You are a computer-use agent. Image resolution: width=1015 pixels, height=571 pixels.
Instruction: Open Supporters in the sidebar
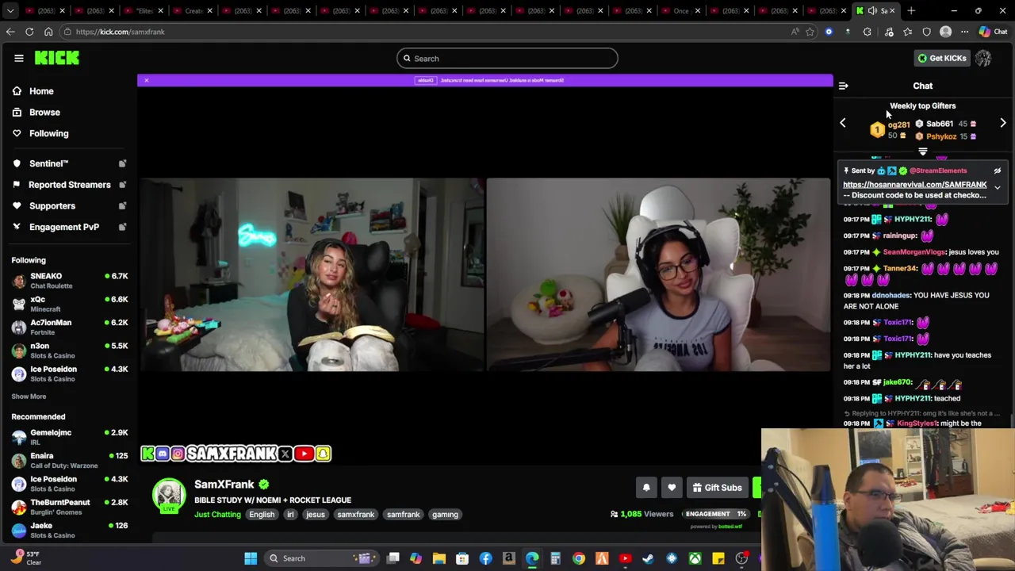tap(52, 206)
